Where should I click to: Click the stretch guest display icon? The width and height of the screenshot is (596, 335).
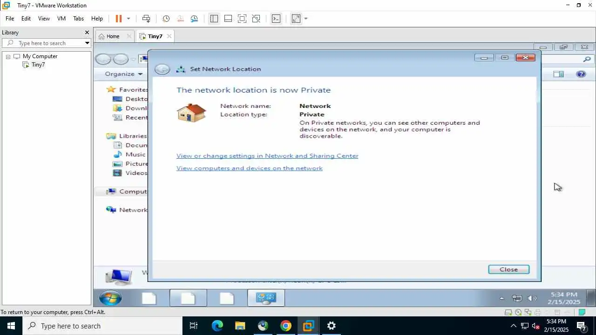point(296,19)
